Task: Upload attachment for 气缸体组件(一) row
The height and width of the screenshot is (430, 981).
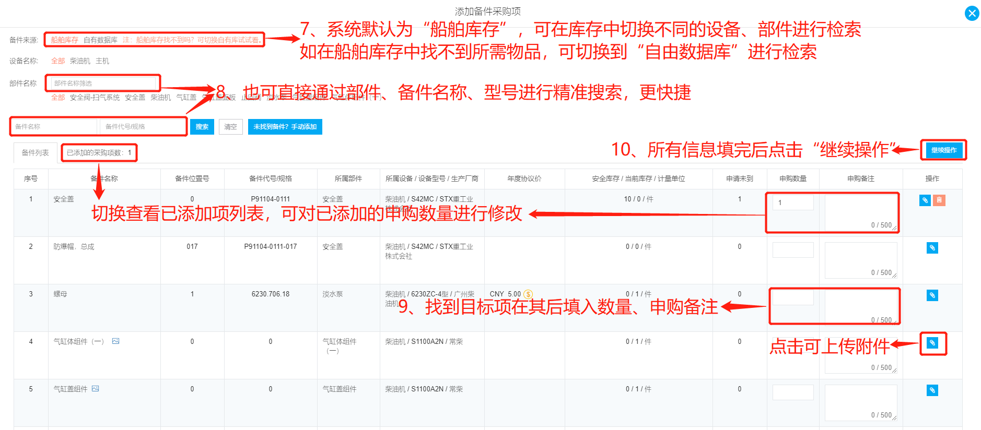Action: 932,343
